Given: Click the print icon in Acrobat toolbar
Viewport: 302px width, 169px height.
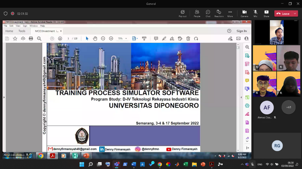Looking at the screenshot, I should (31, 38).
